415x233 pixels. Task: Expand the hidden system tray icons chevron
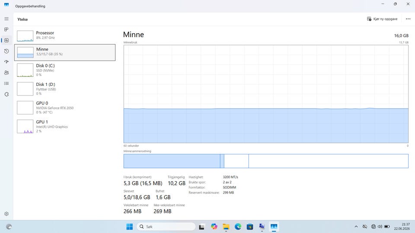356,227
